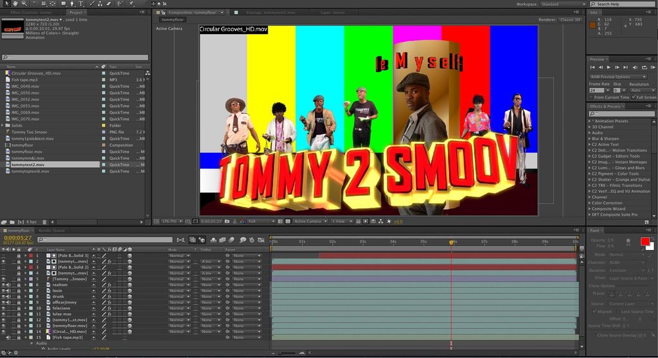Collapse the Fish tape.mp3 layer
658x358 pixels.
coord(25,337)
